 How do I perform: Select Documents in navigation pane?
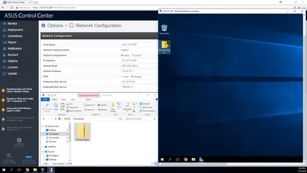tap(54, 138)
